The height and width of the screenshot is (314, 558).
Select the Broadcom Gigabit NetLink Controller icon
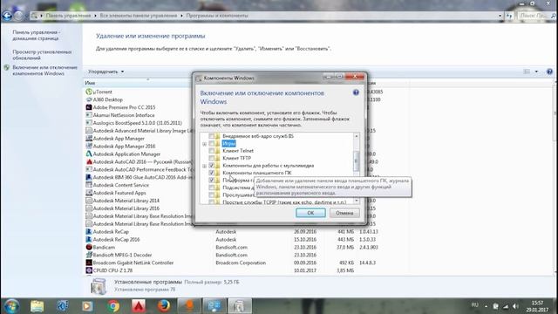click(x=89, y=263)
